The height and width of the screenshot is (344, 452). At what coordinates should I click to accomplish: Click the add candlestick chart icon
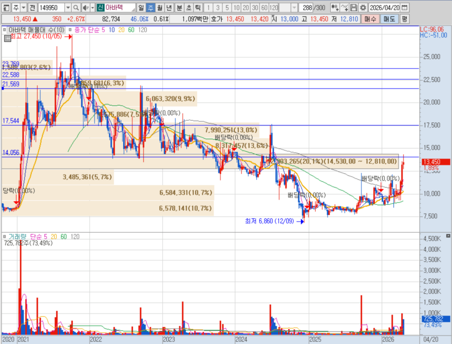(335, 7)
